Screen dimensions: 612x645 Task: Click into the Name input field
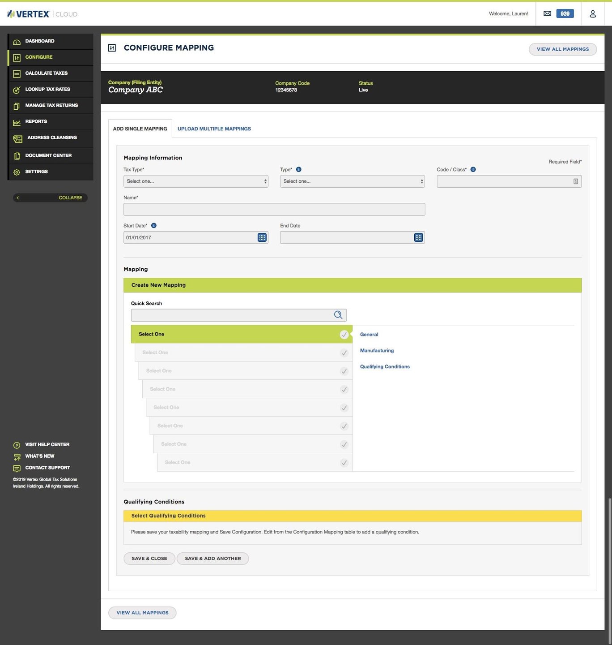(274, 209)
